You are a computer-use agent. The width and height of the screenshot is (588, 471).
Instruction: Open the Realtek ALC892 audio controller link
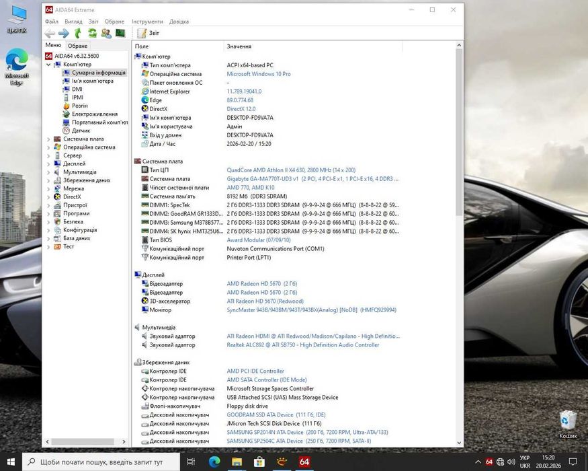(303, 345)
